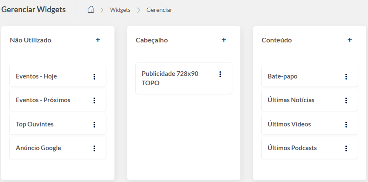Viewport: 368px width, 182px height.
Task: Click the Publicidade 728x90 TOPO widget
Action: pyautogui.click(x=170, y=78)
